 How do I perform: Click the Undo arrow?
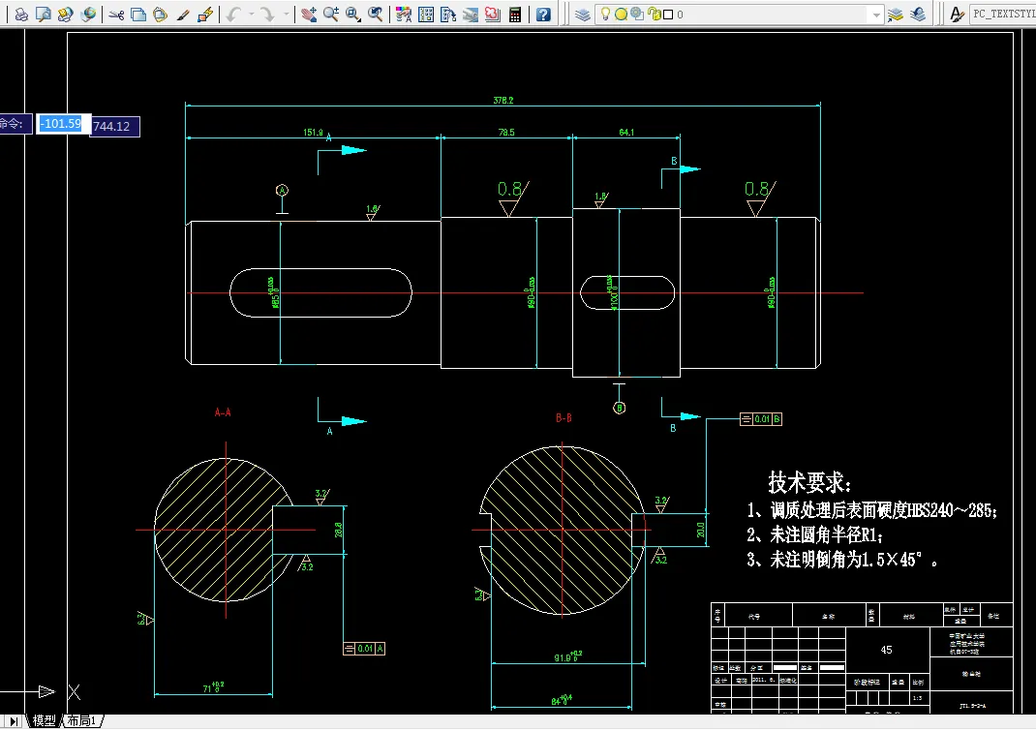pos(233,14)
